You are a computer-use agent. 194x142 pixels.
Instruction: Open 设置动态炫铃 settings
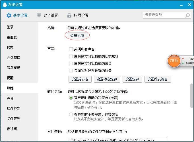point(107,79)
